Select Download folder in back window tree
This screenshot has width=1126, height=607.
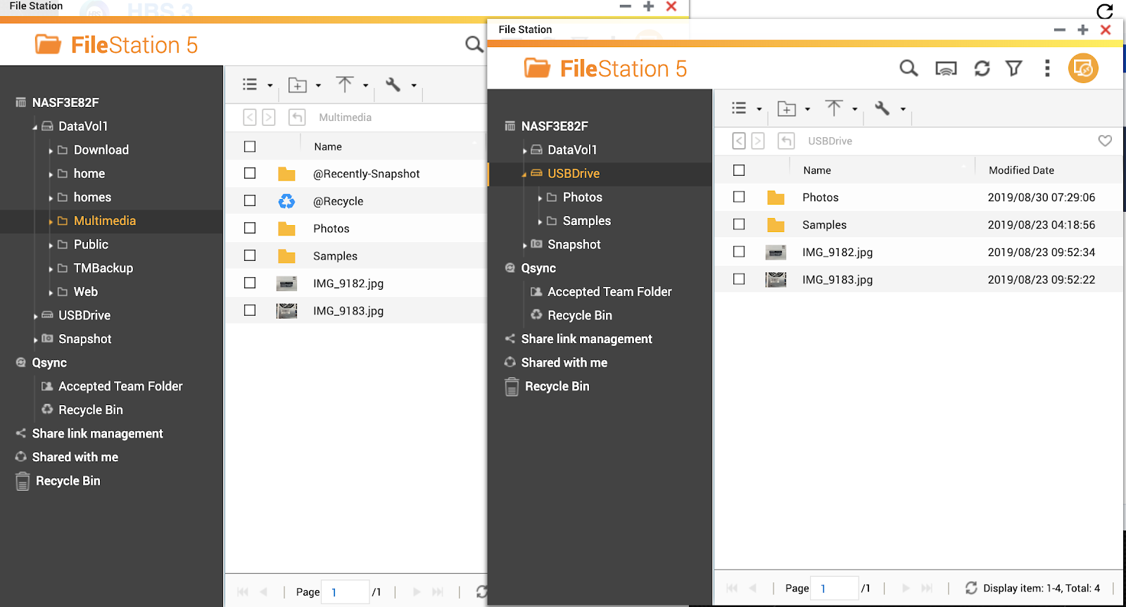(x=101, y=150)
